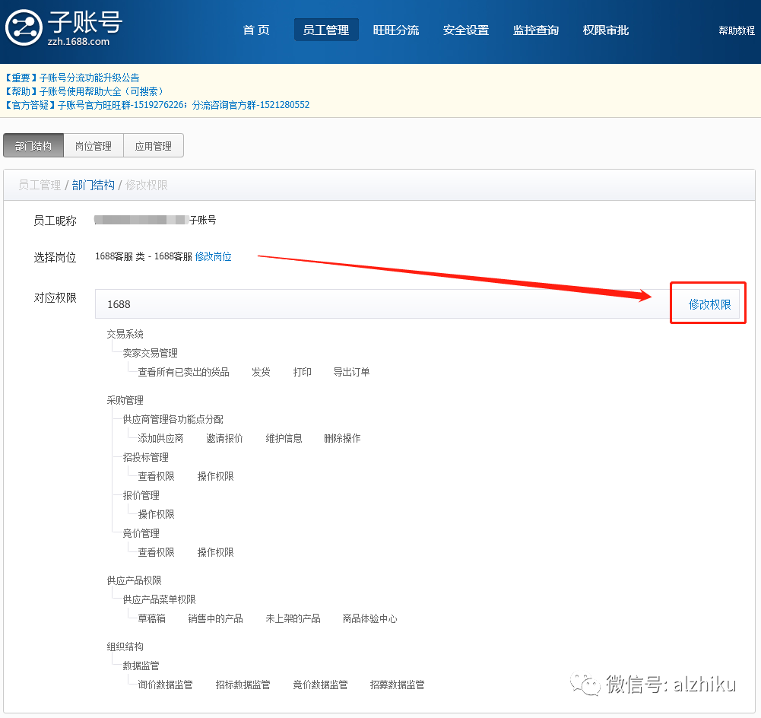The image size is (761, 718).
Task: Switch to the 应用管理 tab
Action: [154, 145]
